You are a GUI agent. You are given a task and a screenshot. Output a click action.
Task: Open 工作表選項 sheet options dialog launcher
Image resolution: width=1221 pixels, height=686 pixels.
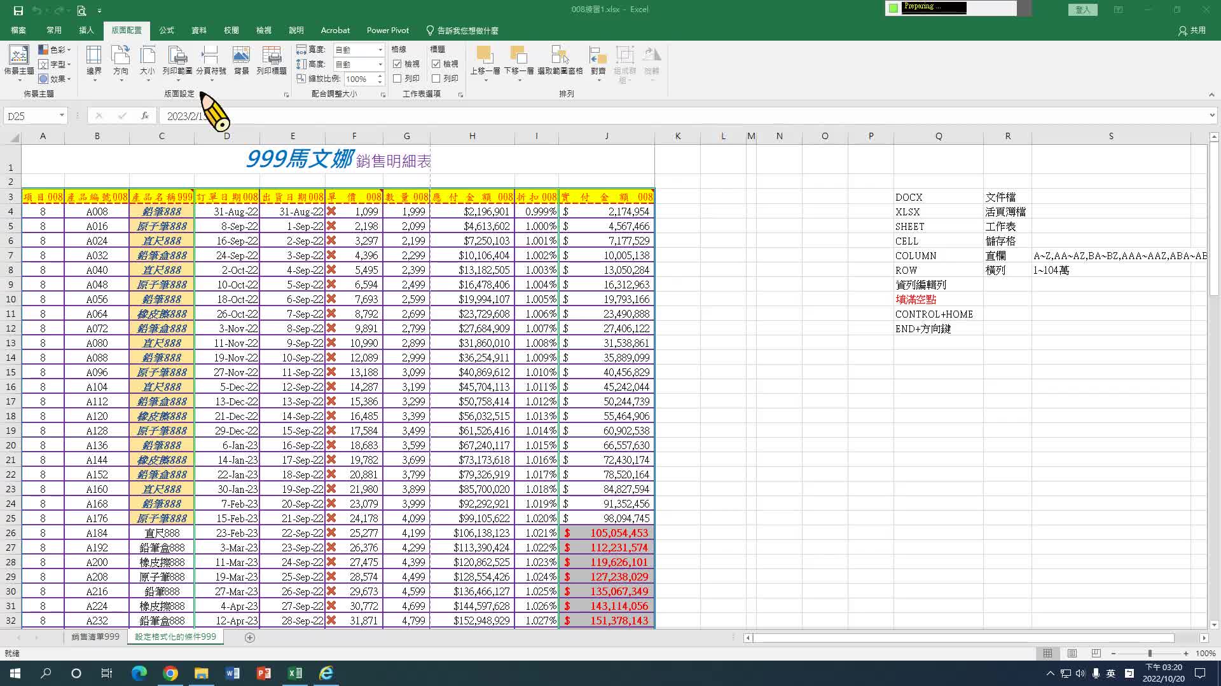[460, 95]
